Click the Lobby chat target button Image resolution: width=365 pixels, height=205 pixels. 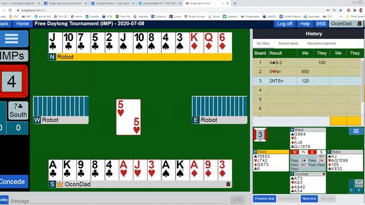(4, 200)
